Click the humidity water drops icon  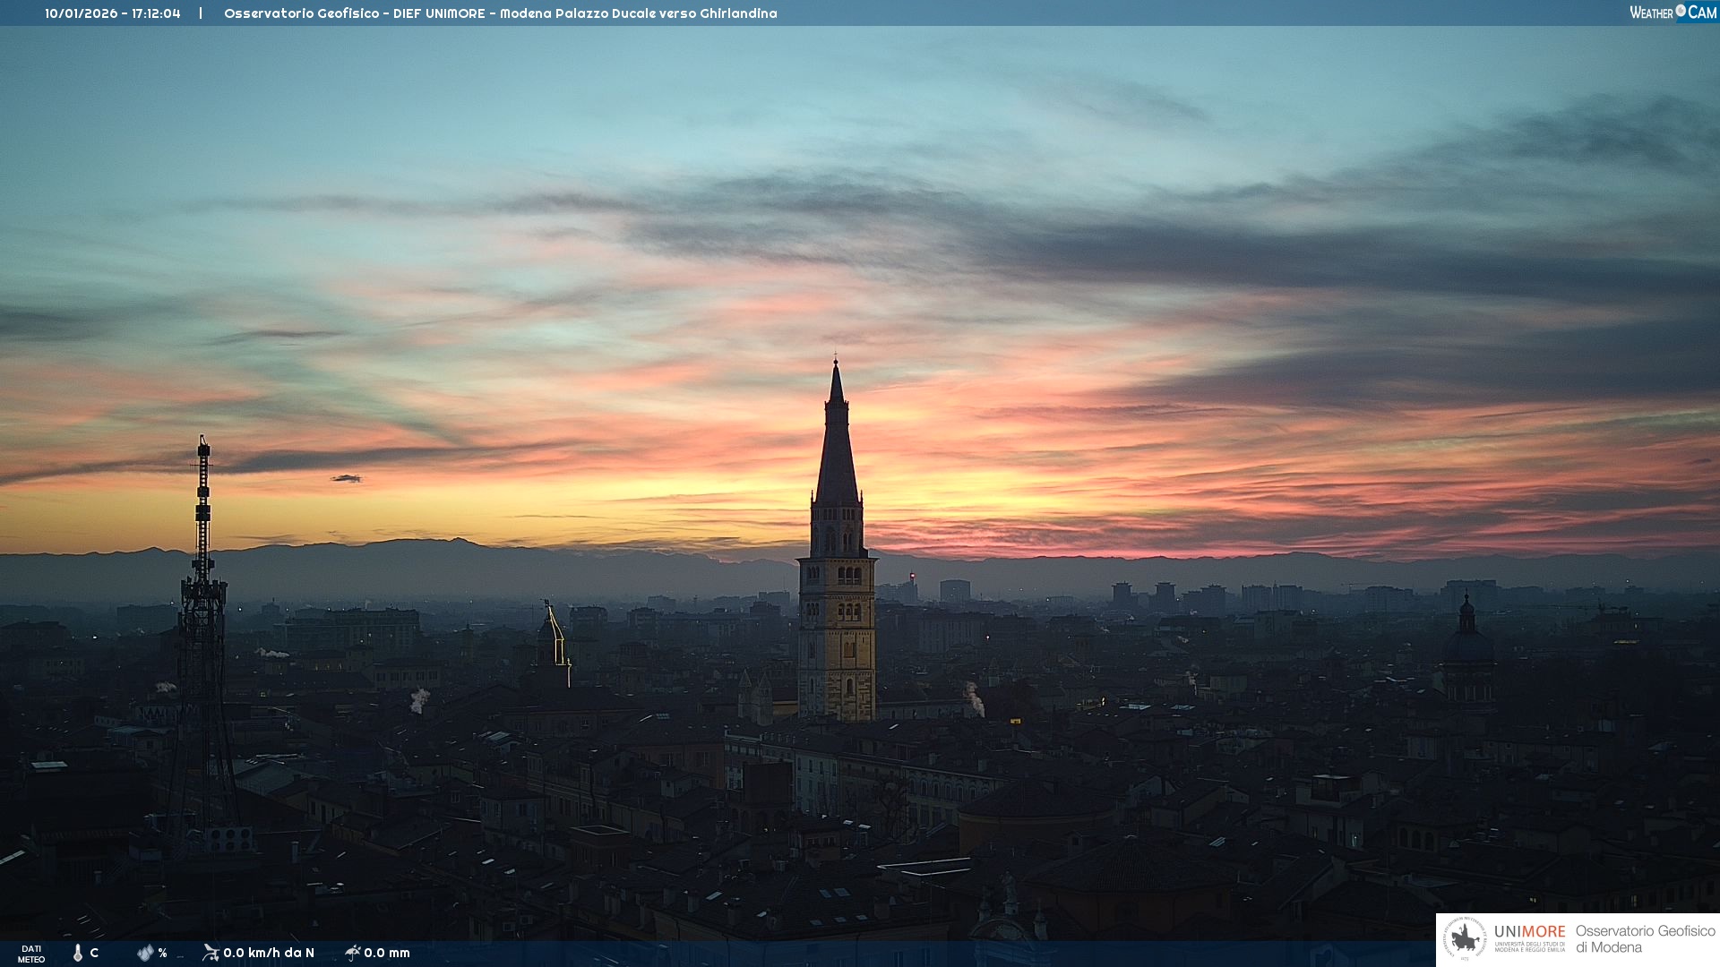point(145,953)
